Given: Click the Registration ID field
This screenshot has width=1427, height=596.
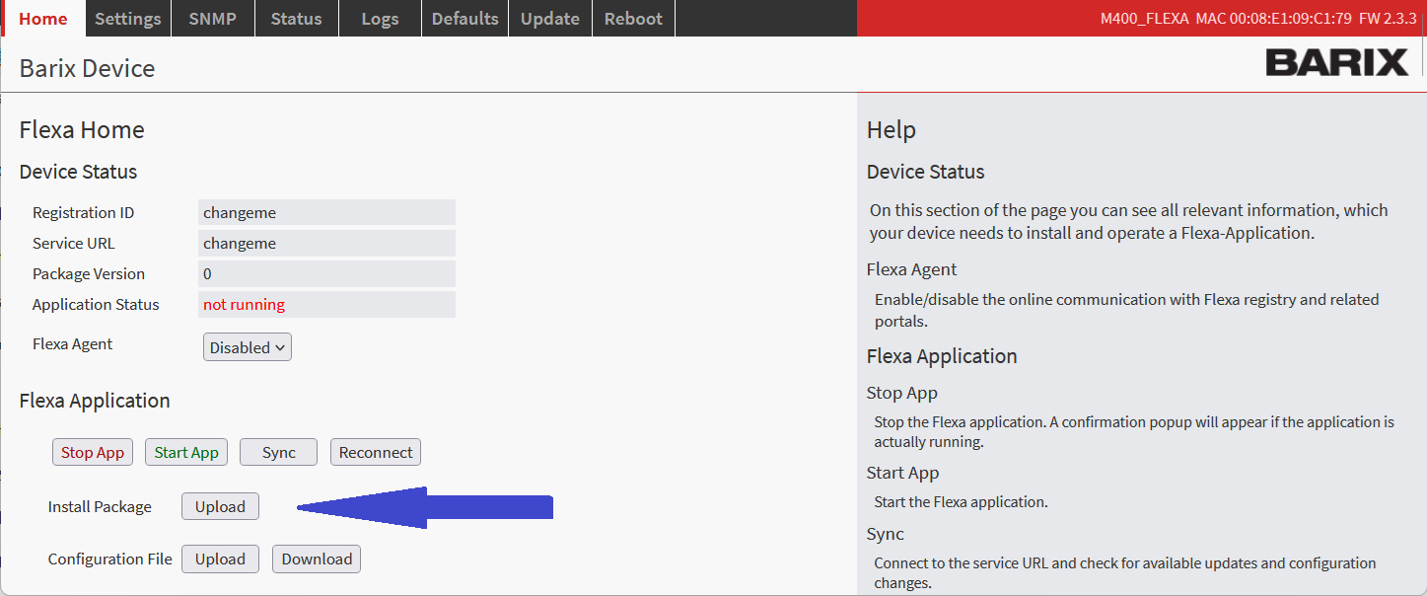Looking at the screenshot, I should [326, 212].
